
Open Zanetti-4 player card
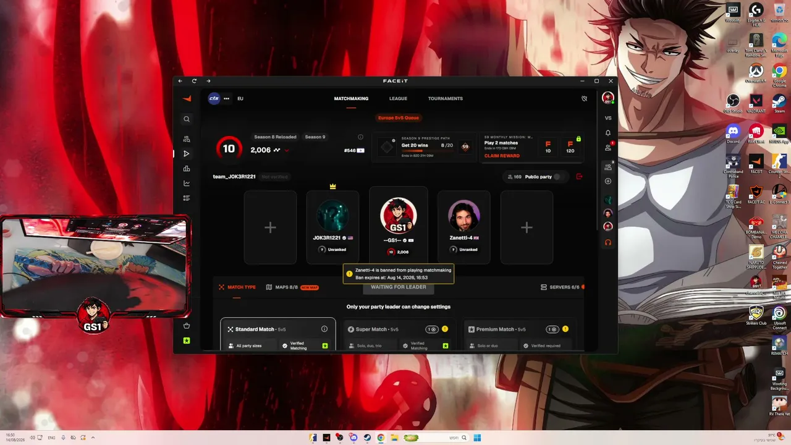coord(463,227)
